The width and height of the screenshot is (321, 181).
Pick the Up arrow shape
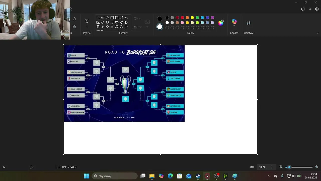[126, 22]
